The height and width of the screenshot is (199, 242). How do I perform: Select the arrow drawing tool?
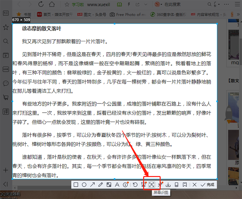tap(92, 185)
